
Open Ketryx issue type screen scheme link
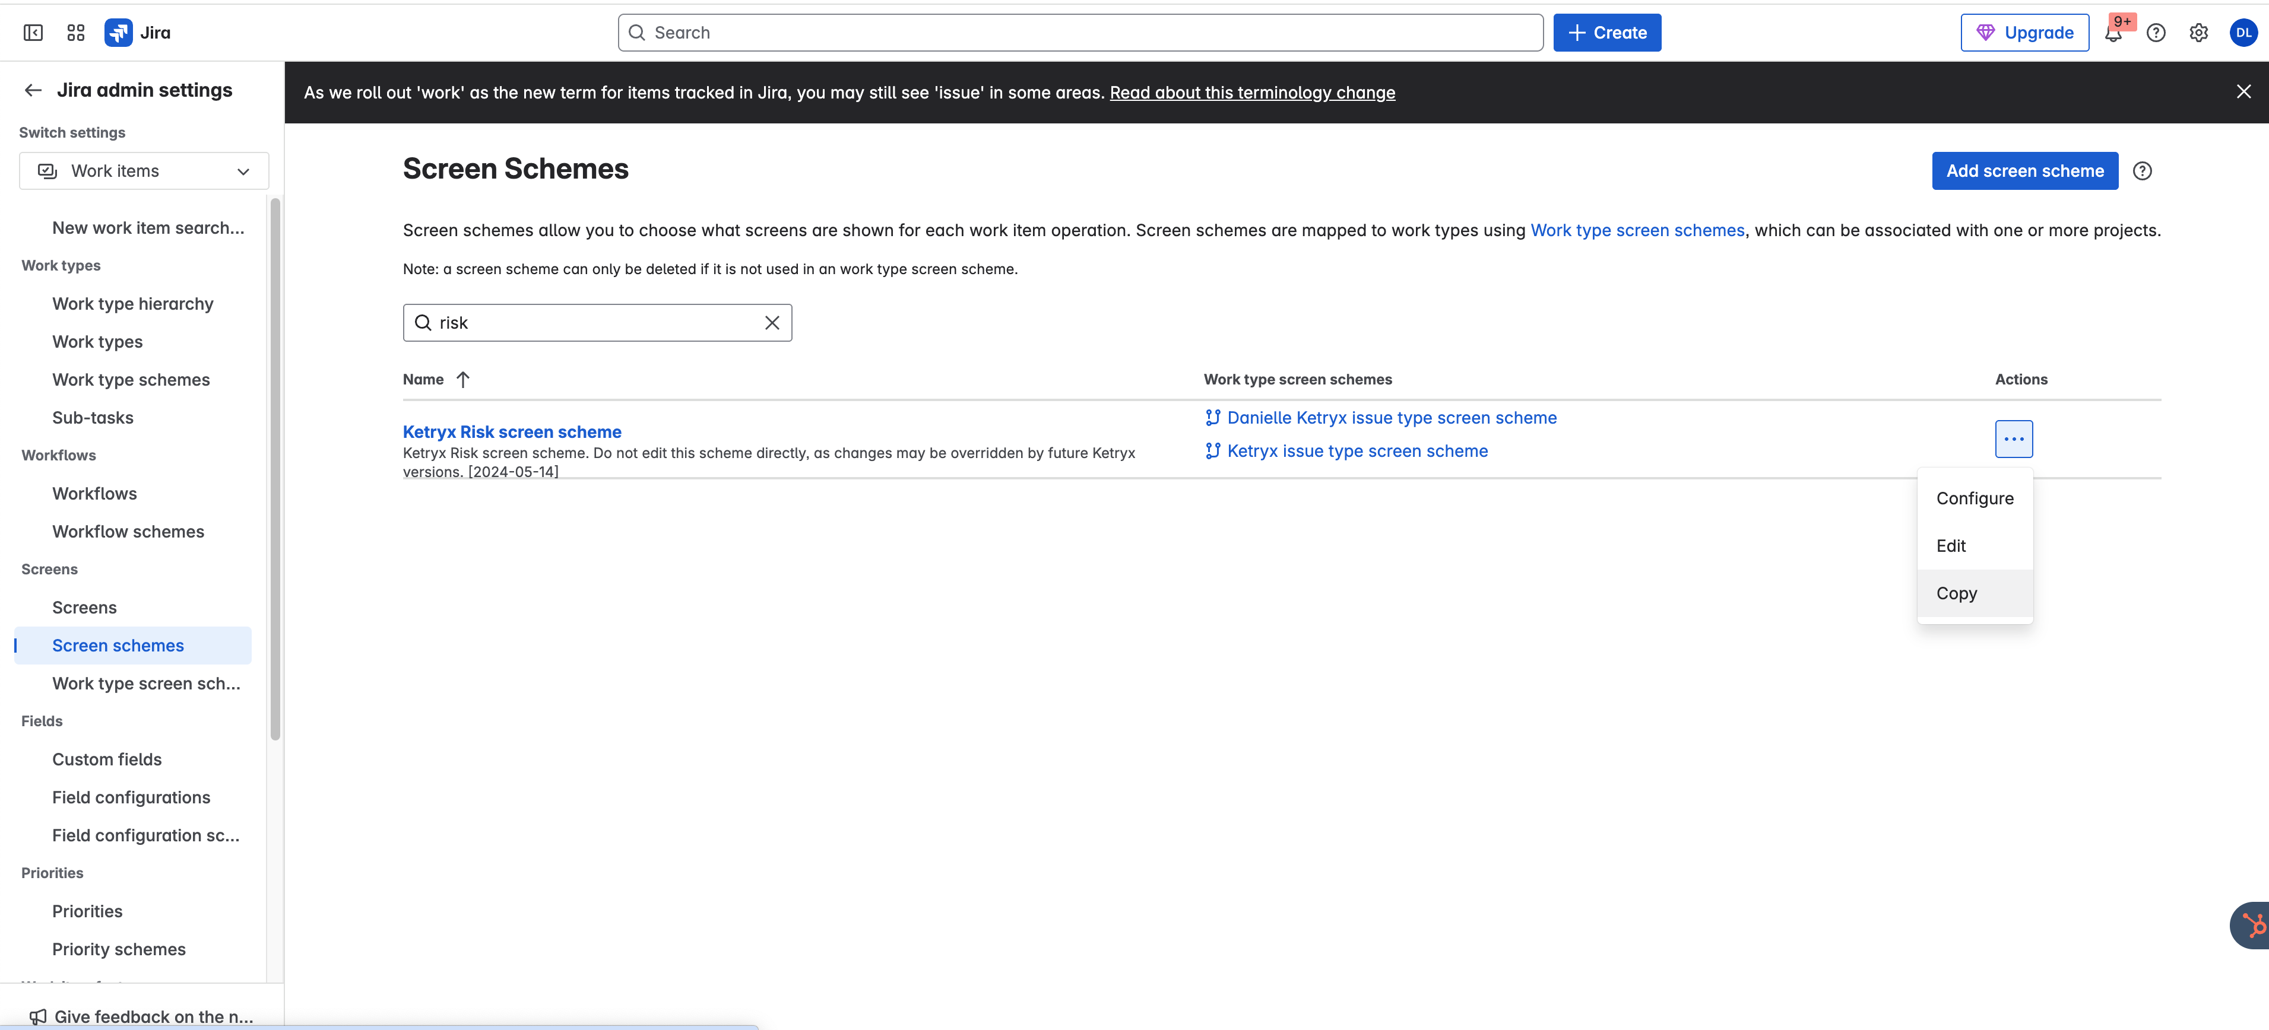pos(1357,452)
